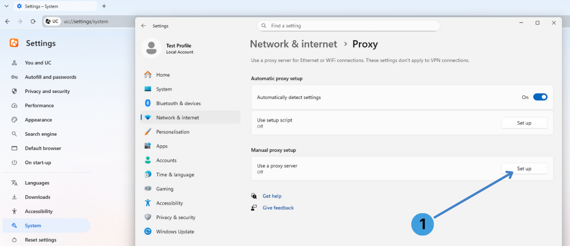Click the browser forward arrow
The image size is (570, 246).
coord(20,21)
